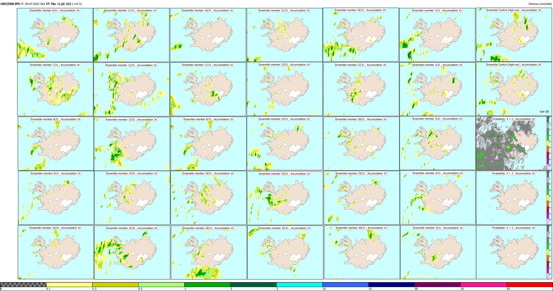Image resolution: width=553 pixels, height=291 pixels.
Task: Click the blue 10–15 legend swatch
Action: pos(345,285)
